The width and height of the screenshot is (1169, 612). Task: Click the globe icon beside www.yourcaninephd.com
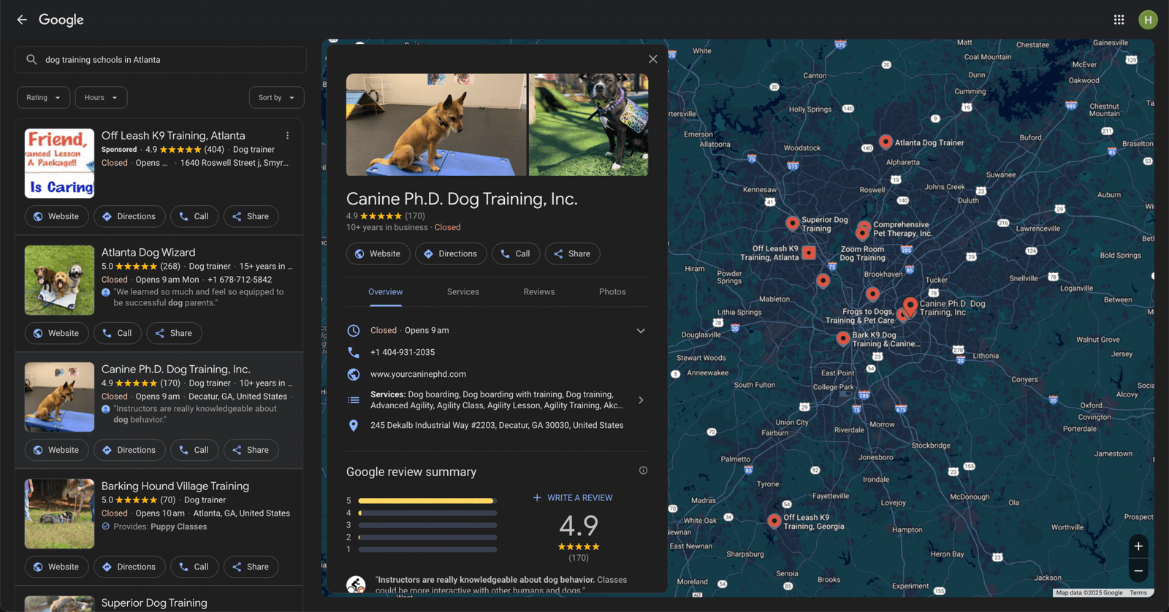[x=354, y=374]
